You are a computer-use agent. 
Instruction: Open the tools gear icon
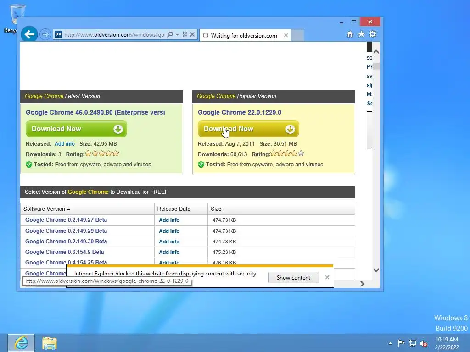pos(373,34)
